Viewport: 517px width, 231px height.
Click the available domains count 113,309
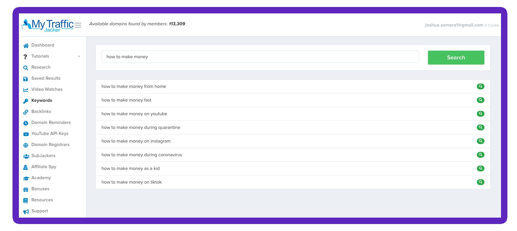(x=177, y=24)
